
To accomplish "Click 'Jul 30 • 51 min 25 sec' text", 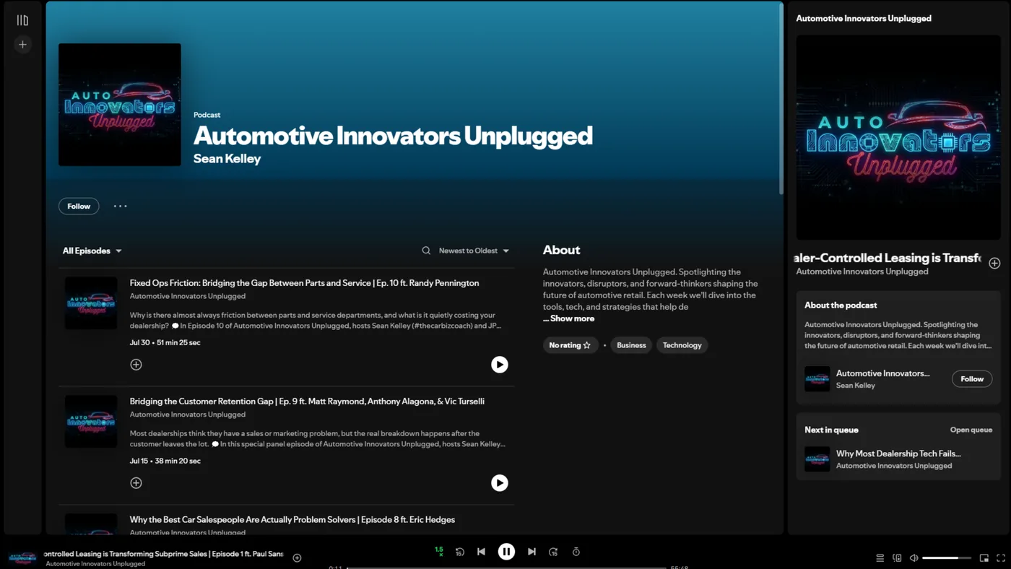I will tap(165, 342).
